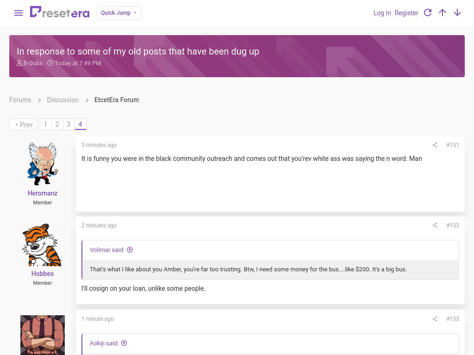Open the hamburger navigation menu

tap(19, 13)
